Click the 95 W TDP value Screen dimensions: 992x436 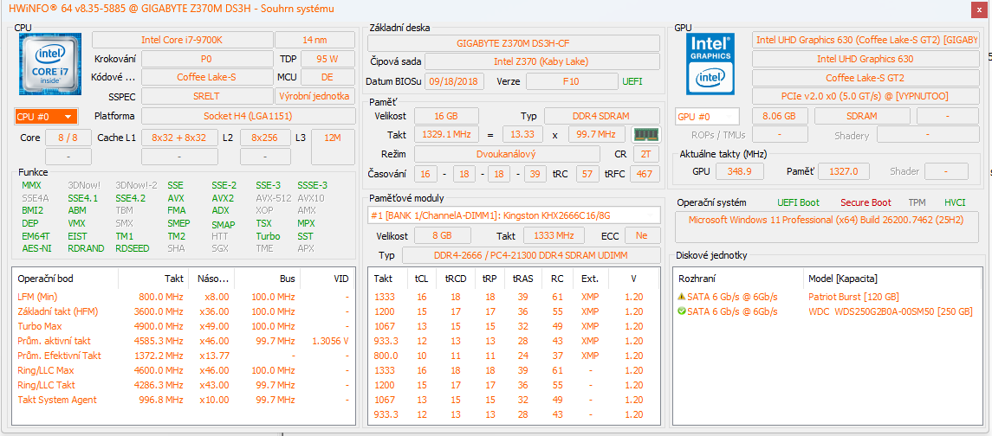coord(327,59)
